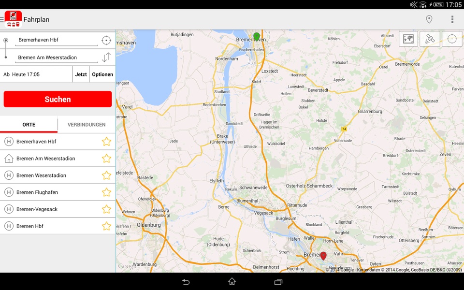Tap the Android back button
Image resolution: width=464 pixels, height=290 pixels.
coord(186,282)
